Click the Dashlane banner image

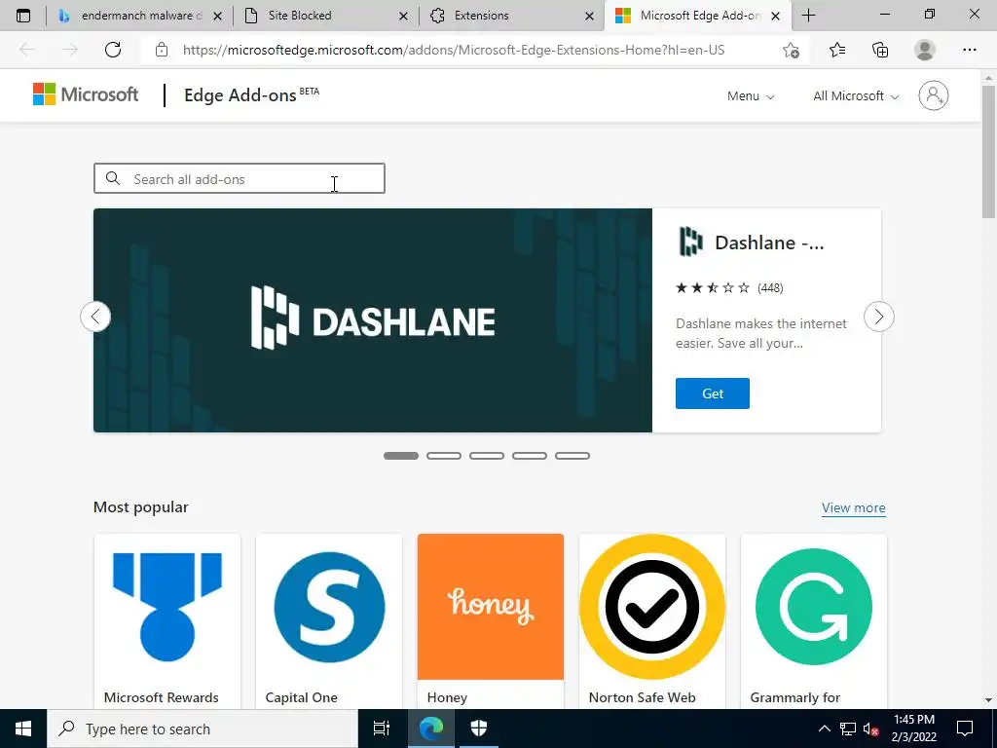click(x=373, y=319)
